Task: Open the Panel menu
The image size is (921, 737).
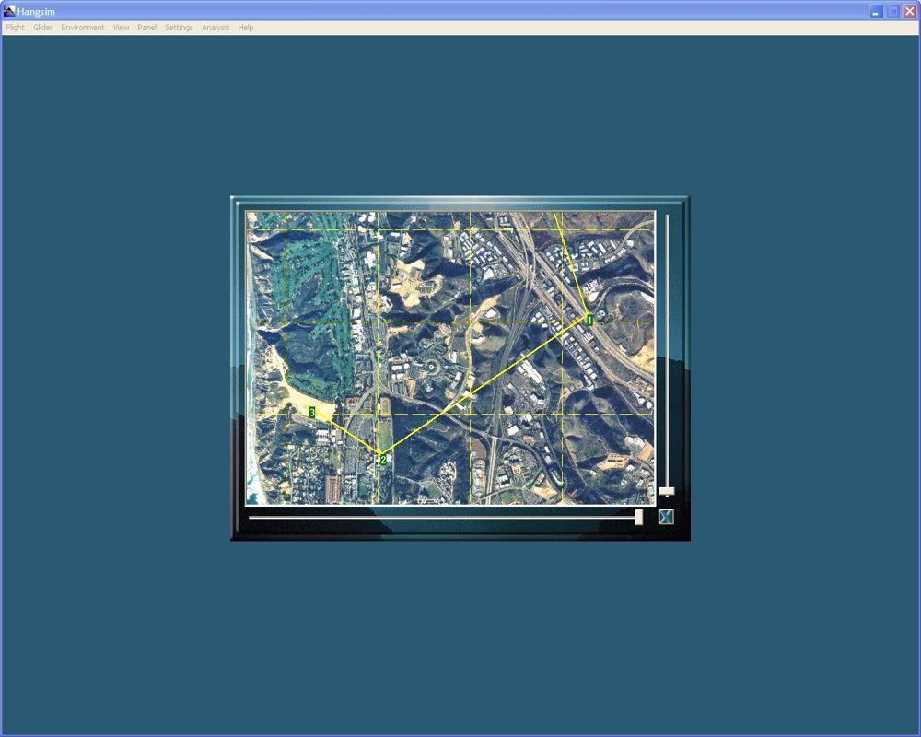Action: tap(146, 28)
